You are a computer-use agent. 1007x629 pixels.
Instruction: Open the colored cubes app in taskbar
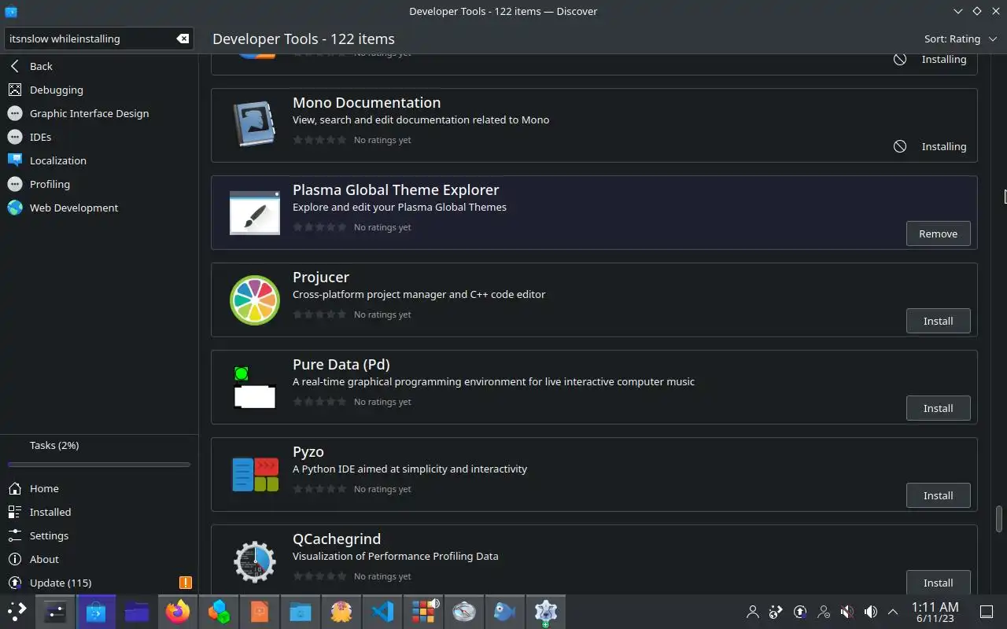coord(219,611)
